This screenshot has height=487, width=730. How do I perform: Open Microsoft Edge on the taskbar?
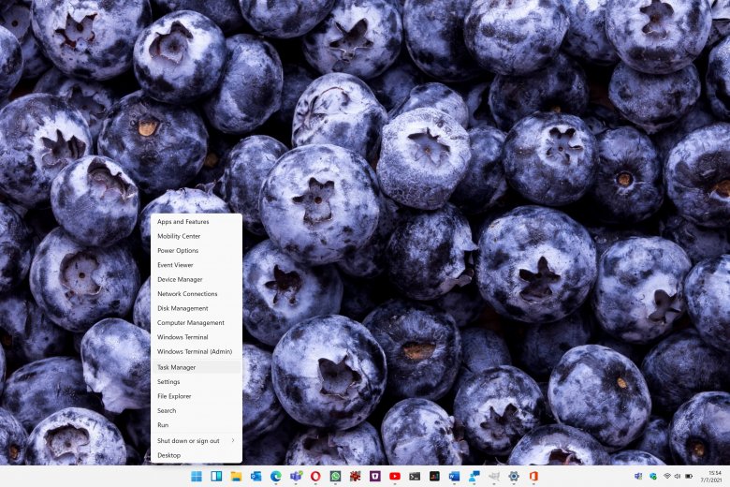[x=276, y=477]
